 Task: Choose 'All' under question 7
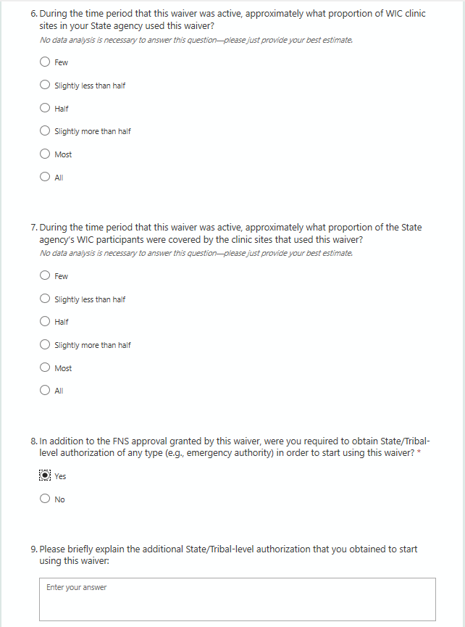coord(45,391)
